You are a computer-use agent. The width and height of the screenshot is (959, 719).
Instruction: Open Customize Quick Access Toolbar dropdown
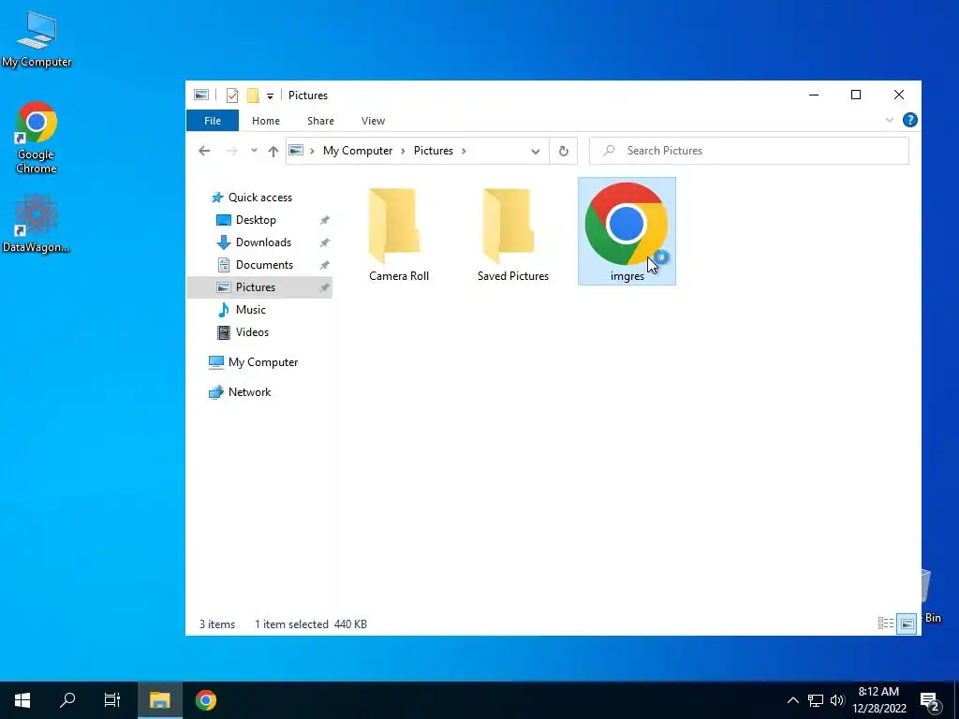[x=270, y=96]
